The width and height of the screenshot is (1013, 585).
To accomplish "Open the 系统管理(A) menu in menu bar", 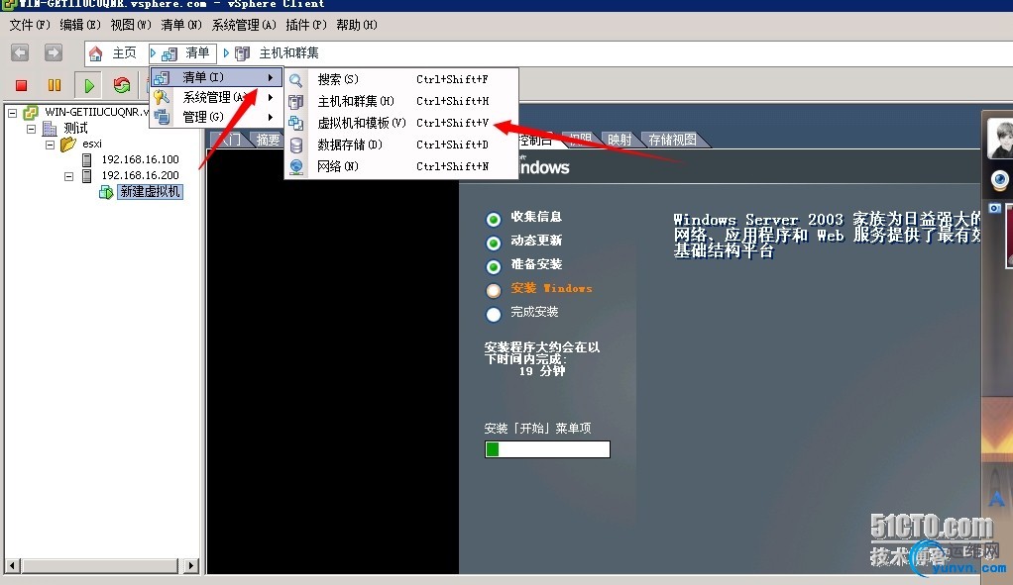I will [244, 25].
